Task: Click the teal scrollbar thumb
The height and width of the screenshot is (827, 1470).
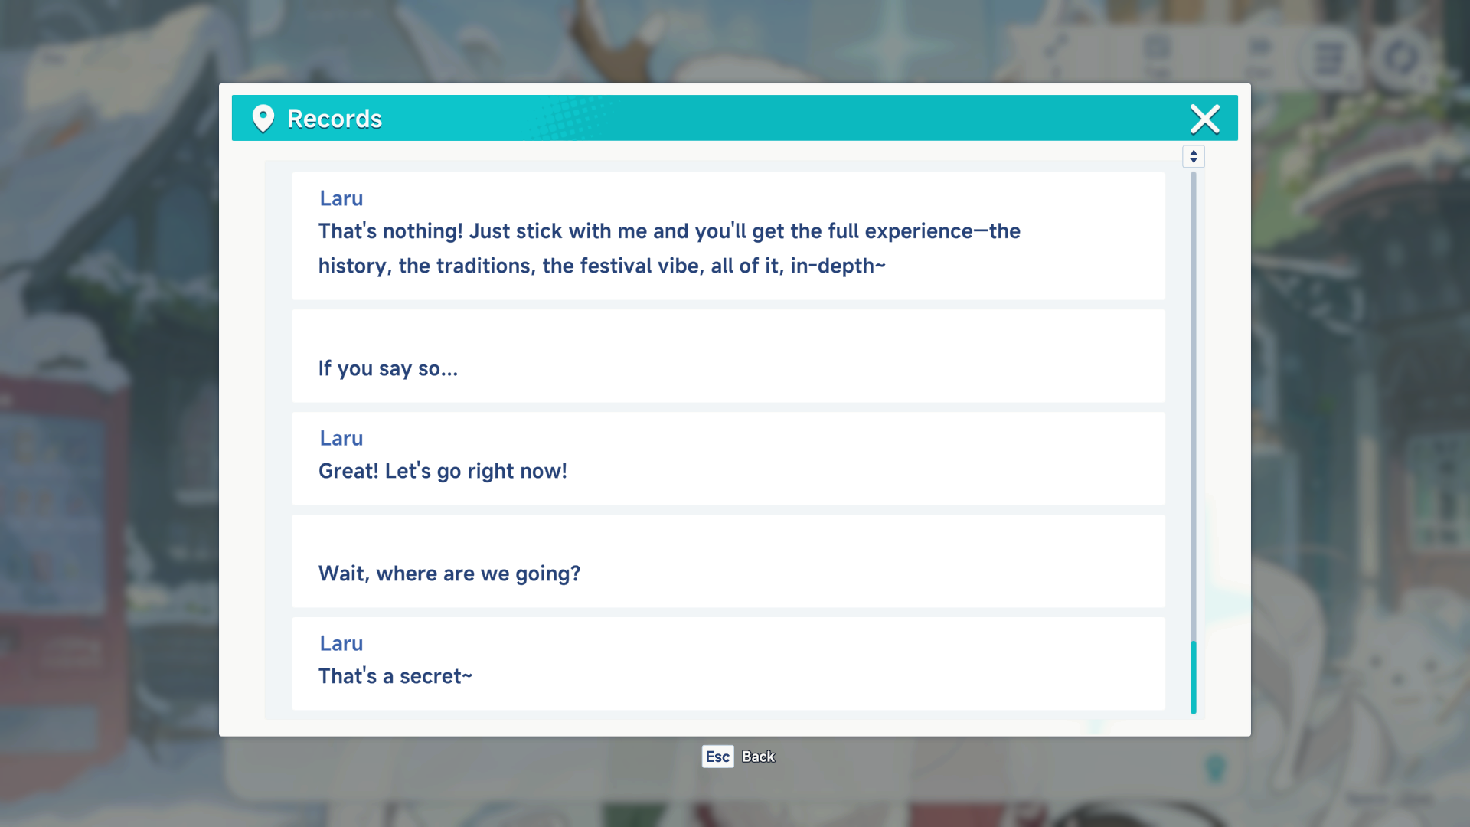Action: tap(1193, 677)
